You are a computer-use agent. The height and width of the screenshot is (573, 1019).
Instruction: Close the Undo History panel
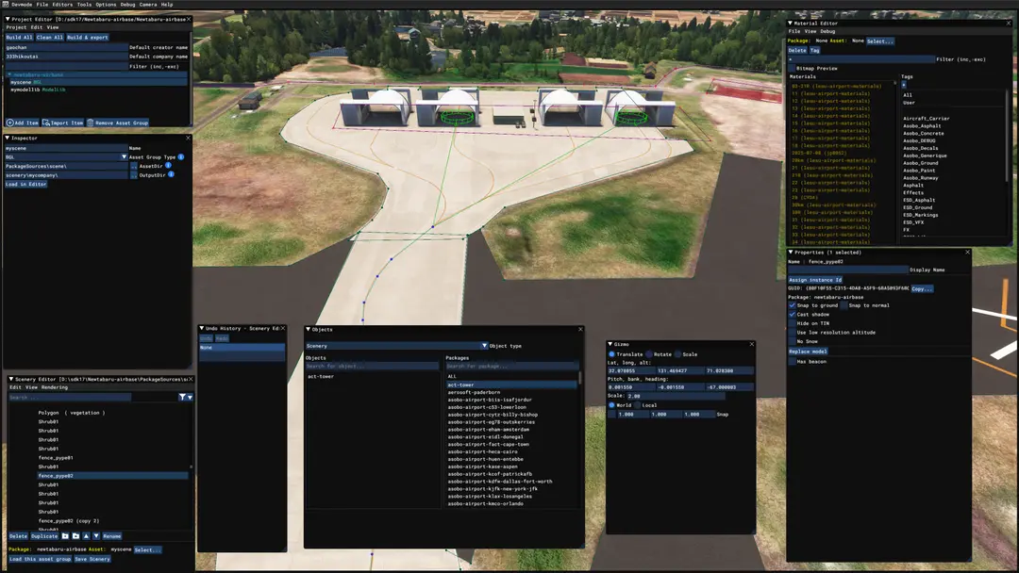pos(283,328)
